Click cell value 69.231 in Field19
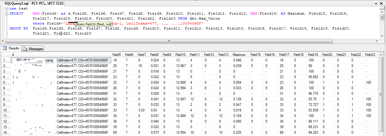 [x=314, y=127]
